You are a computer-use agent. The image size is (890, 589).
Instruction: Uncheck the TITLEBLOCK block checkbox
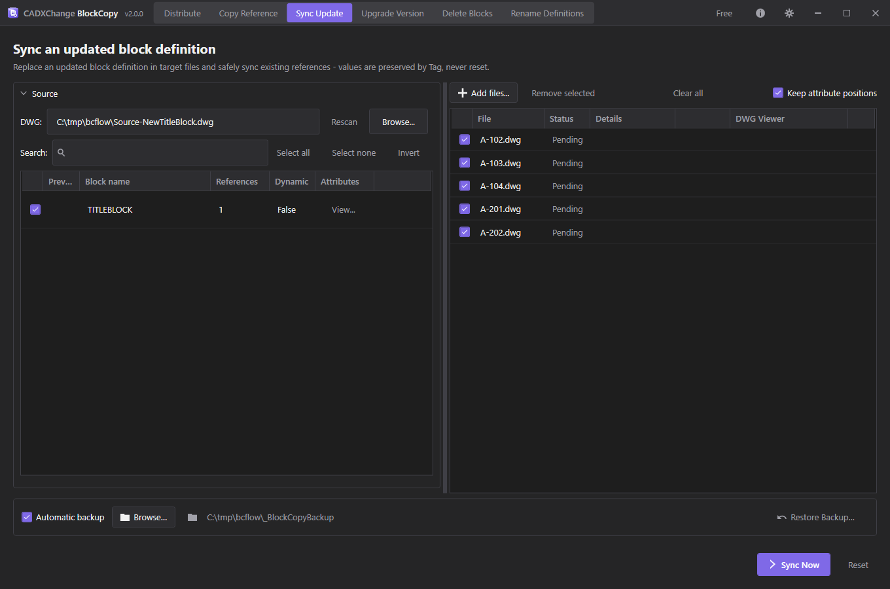(35, 209)
